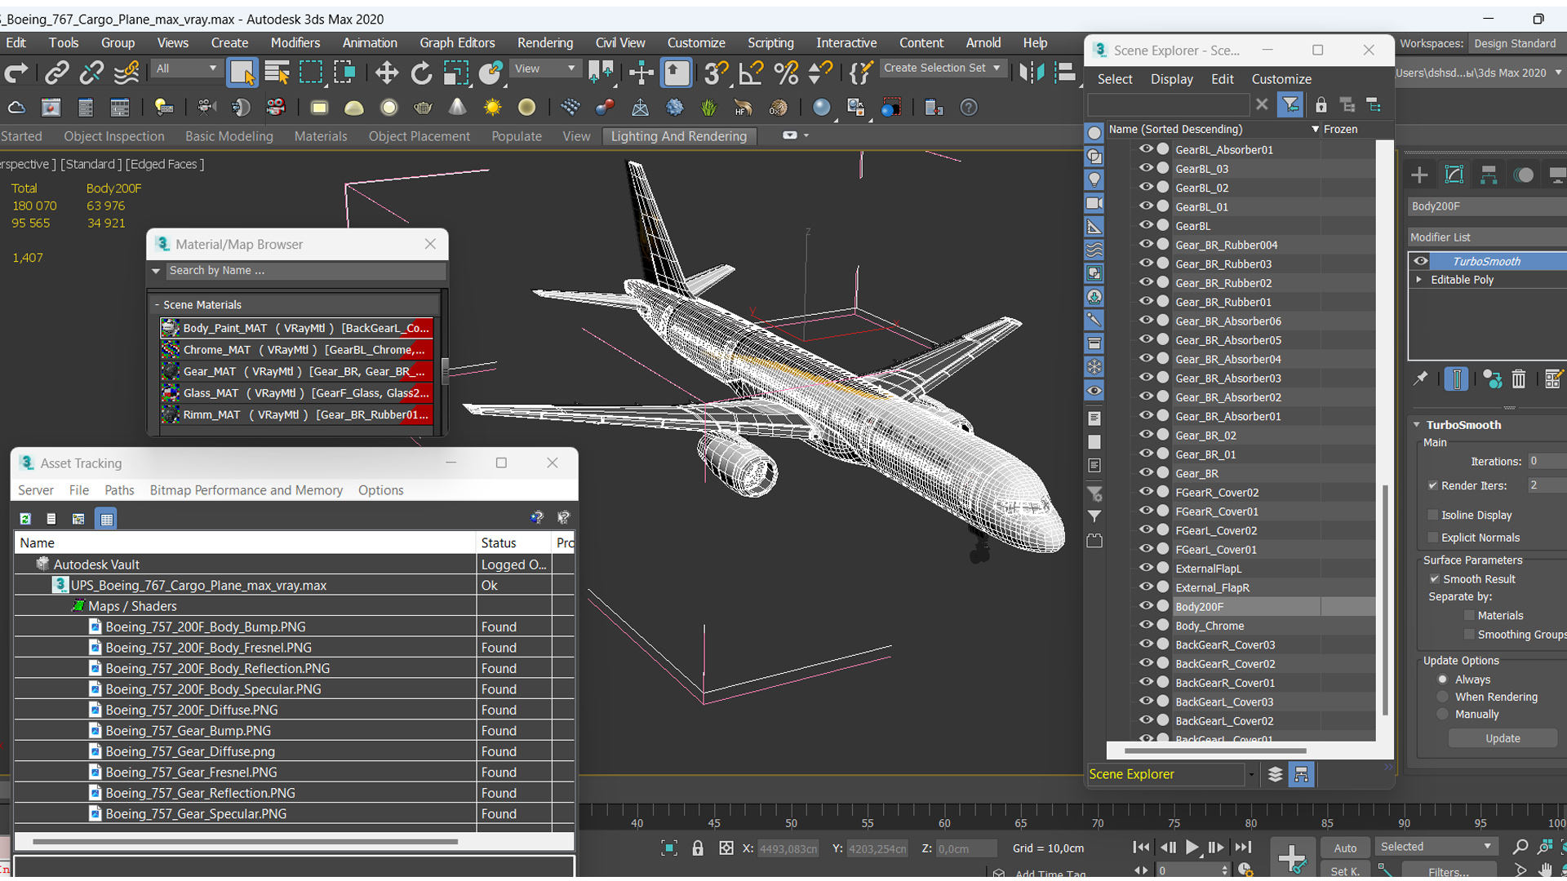Screen dimensions: 1567x881
Task: Hide GearBL object via eye icon
Action: (x=1146, y=225)
